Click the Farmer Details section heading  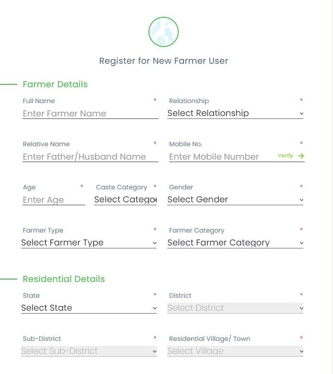(55, 84)
